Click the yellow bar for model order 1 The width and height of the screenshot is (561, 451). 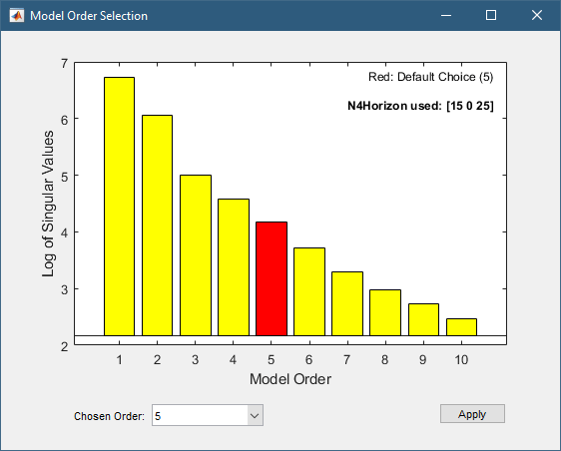click(119, 207)
